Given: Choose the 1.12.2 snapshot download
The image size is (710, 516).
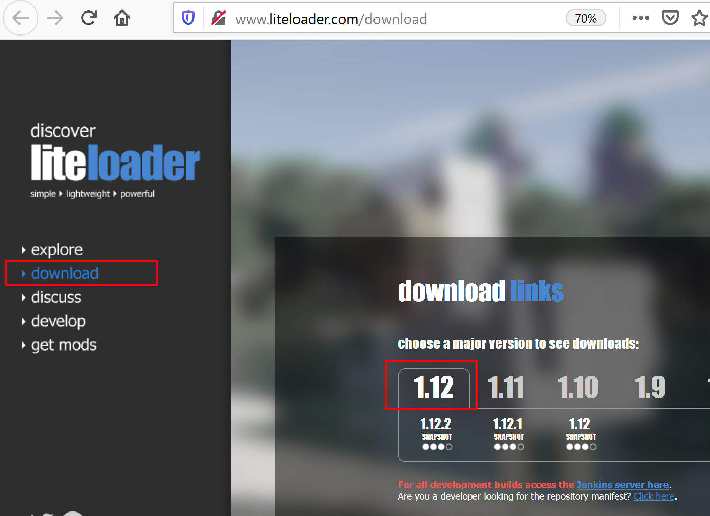Looking at the screenshot, I should click(437, 433).
